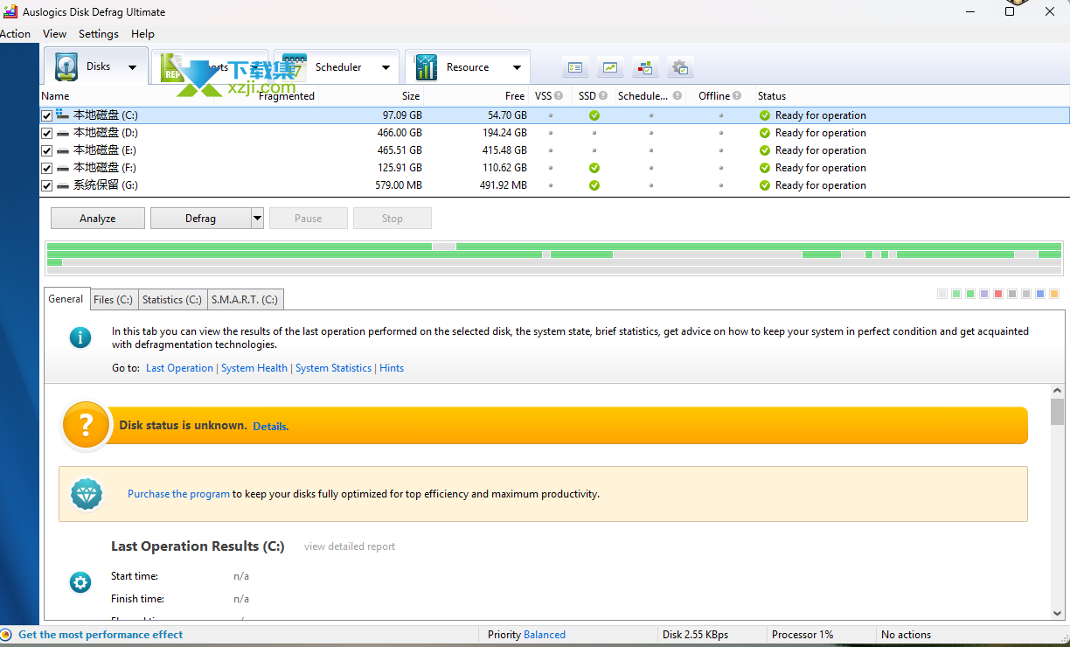This screenshot has height=647, width=1070.
Task: Open the Settings menu
Action: (99, 34)
